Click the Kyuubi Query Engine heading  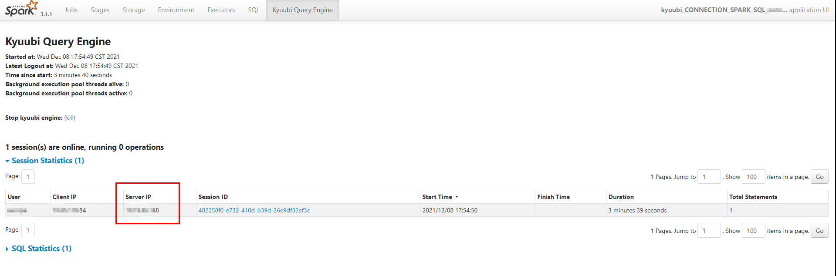(58, 41)
